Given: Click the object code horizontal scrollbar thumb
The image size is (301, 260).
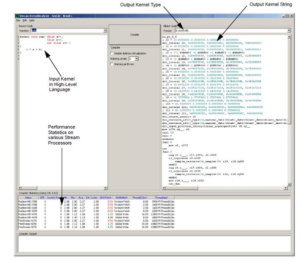Looking at the screenshot, I should point(182,188).
